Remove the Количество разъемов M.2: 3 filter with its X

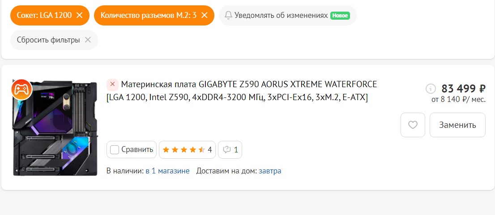204,15
